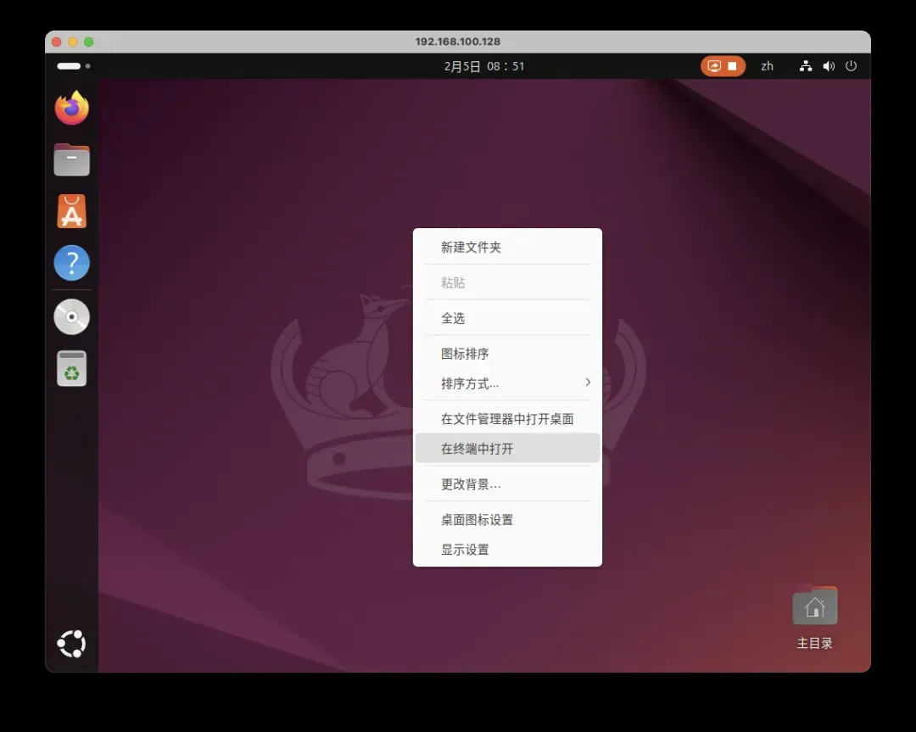Open the 主目录 home folder icon
The image size is (916, 732).
coord(814,607)
